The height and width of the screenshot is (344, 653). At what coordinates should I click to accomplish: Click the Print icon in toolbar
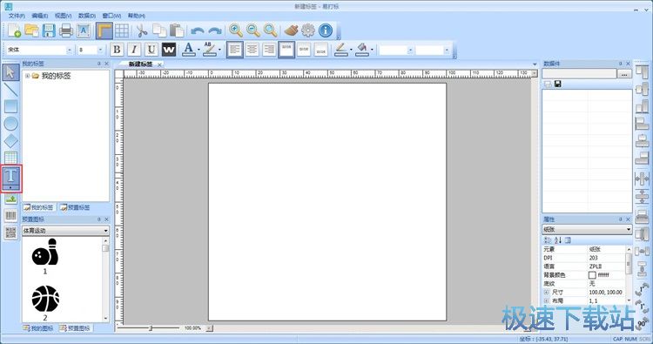pyautogui.click(x=66, y=30)
